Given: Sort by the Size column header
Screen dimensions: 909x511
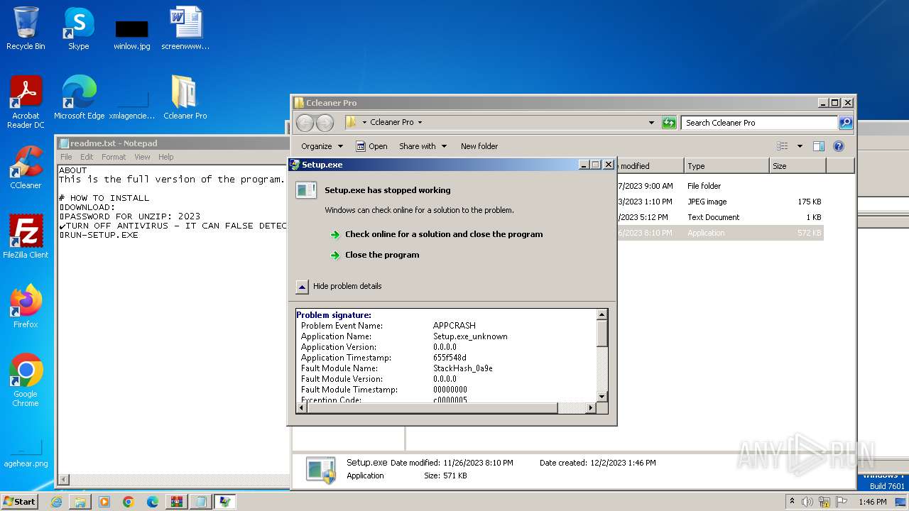Looking at the screenshot, I should click(798, 166).
